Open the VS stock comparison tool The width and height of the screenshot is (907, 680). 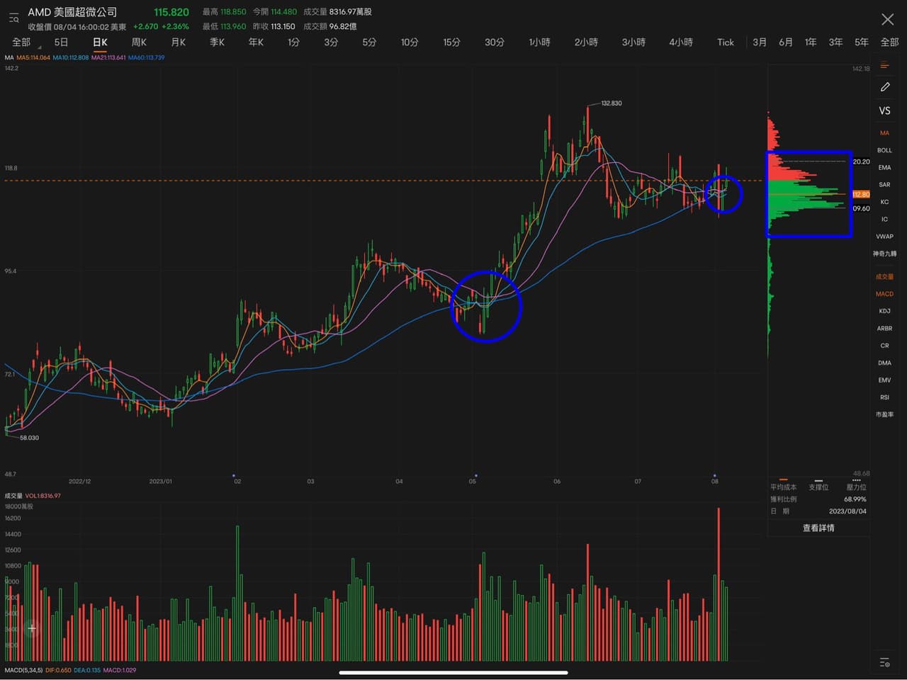885,110
